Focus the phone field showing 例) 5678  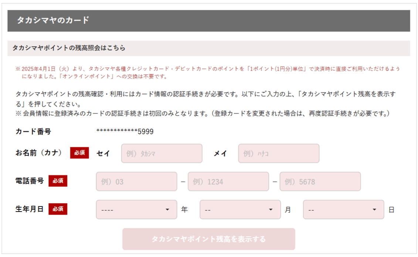320,181
